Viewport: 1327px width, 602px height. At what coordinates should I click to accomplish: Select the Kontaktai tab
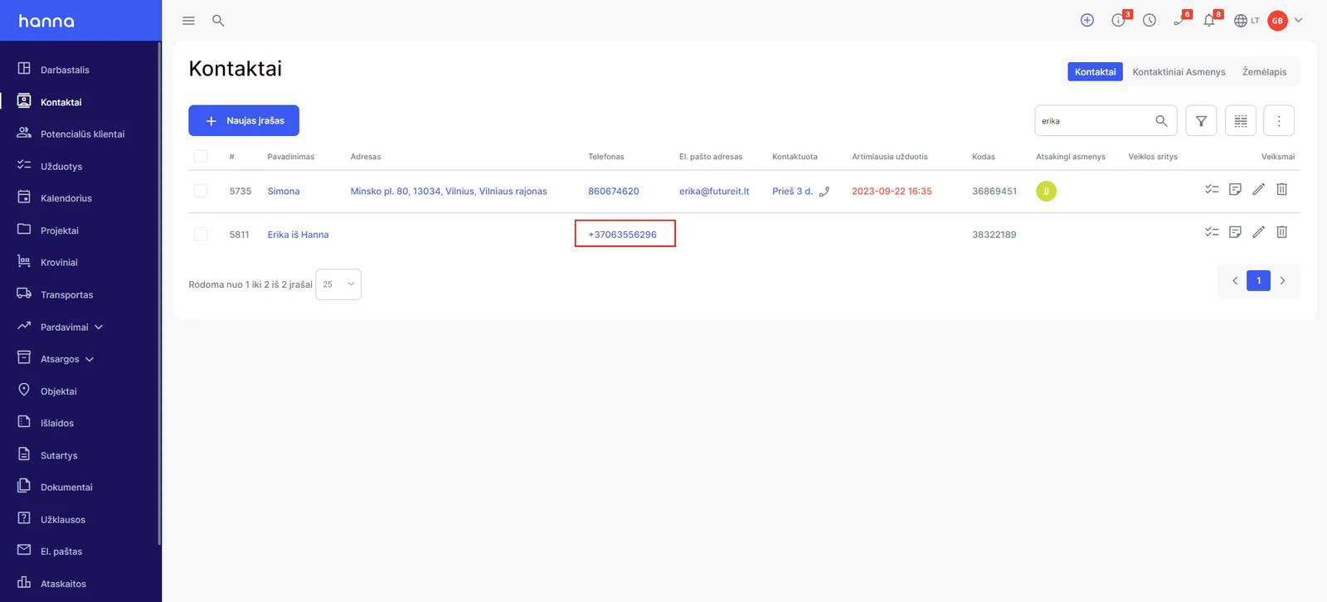coord(1095,72)
